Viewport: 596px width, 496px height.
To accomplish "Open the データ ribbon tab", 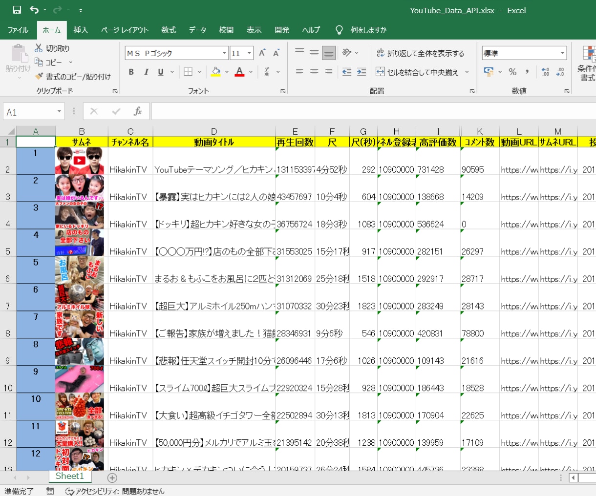I will point(197,30).
